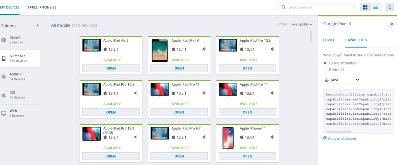Open the Sort by Availability dropdown
397x165 pixels.
coord(302,24)
